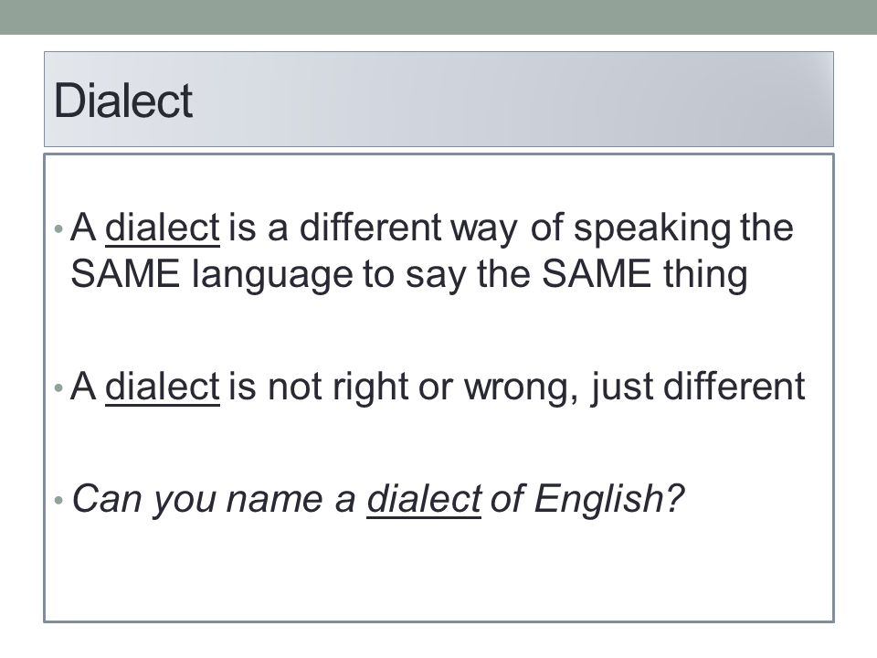Click the underlined 'dialect' in the first bullet
Viewport: 877px width, 658px height.
[x=163, y=228]
